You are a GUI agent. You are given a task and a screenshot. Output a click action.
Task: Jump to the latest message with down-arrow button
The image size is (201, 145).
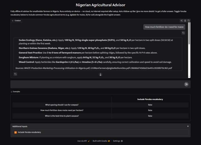click(101, 74)
